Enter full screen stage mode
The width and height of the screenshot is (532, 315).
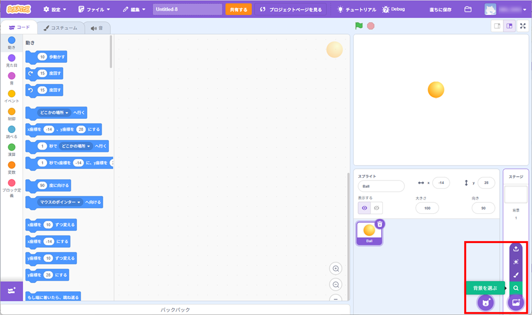pos(523,26)
